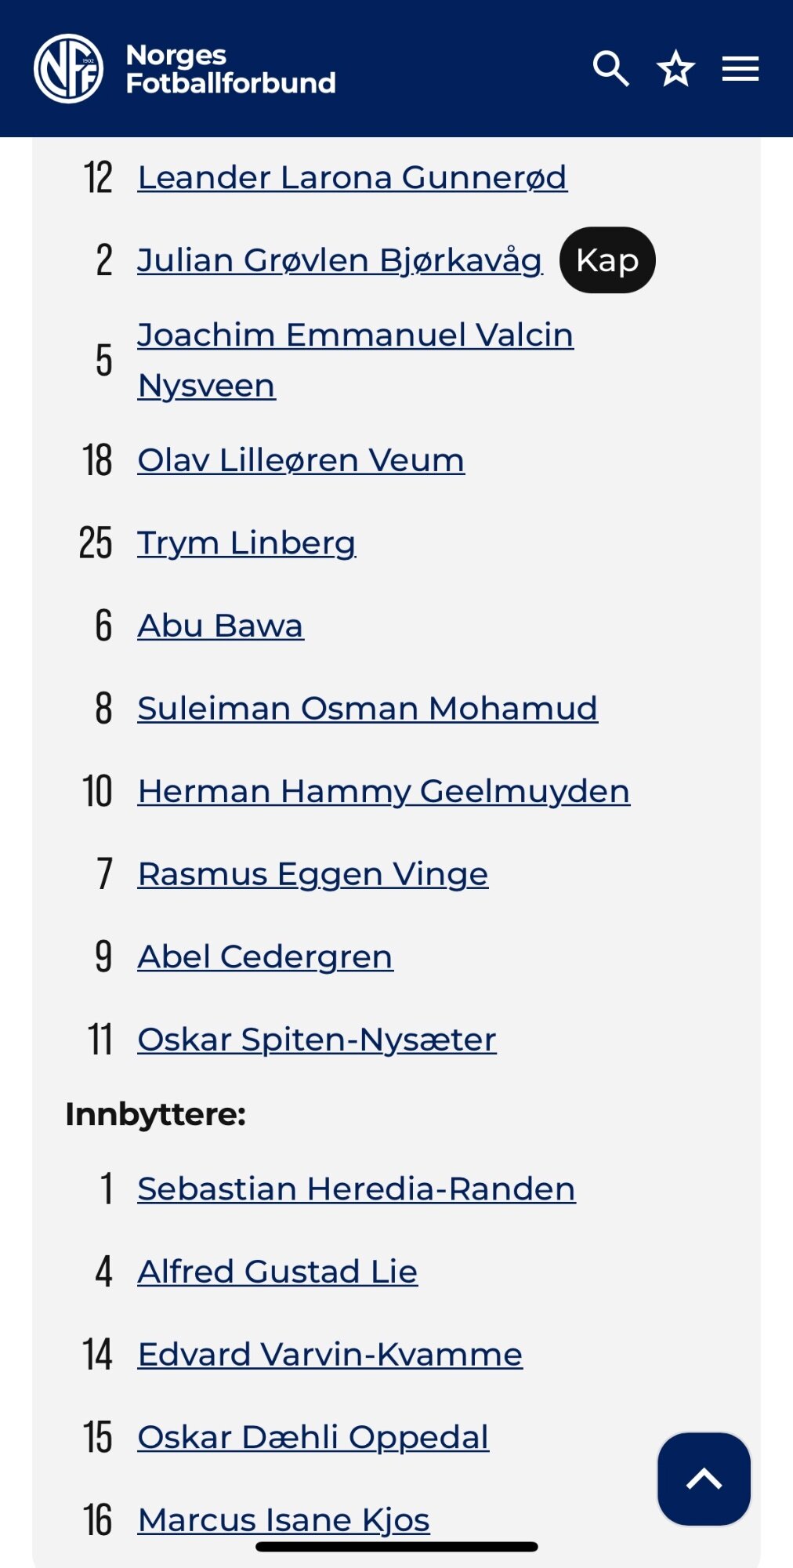This screenshot has width=793, height=1568.
Task: Open Trym Linberg player page
Action: click(x=247, y=543)
